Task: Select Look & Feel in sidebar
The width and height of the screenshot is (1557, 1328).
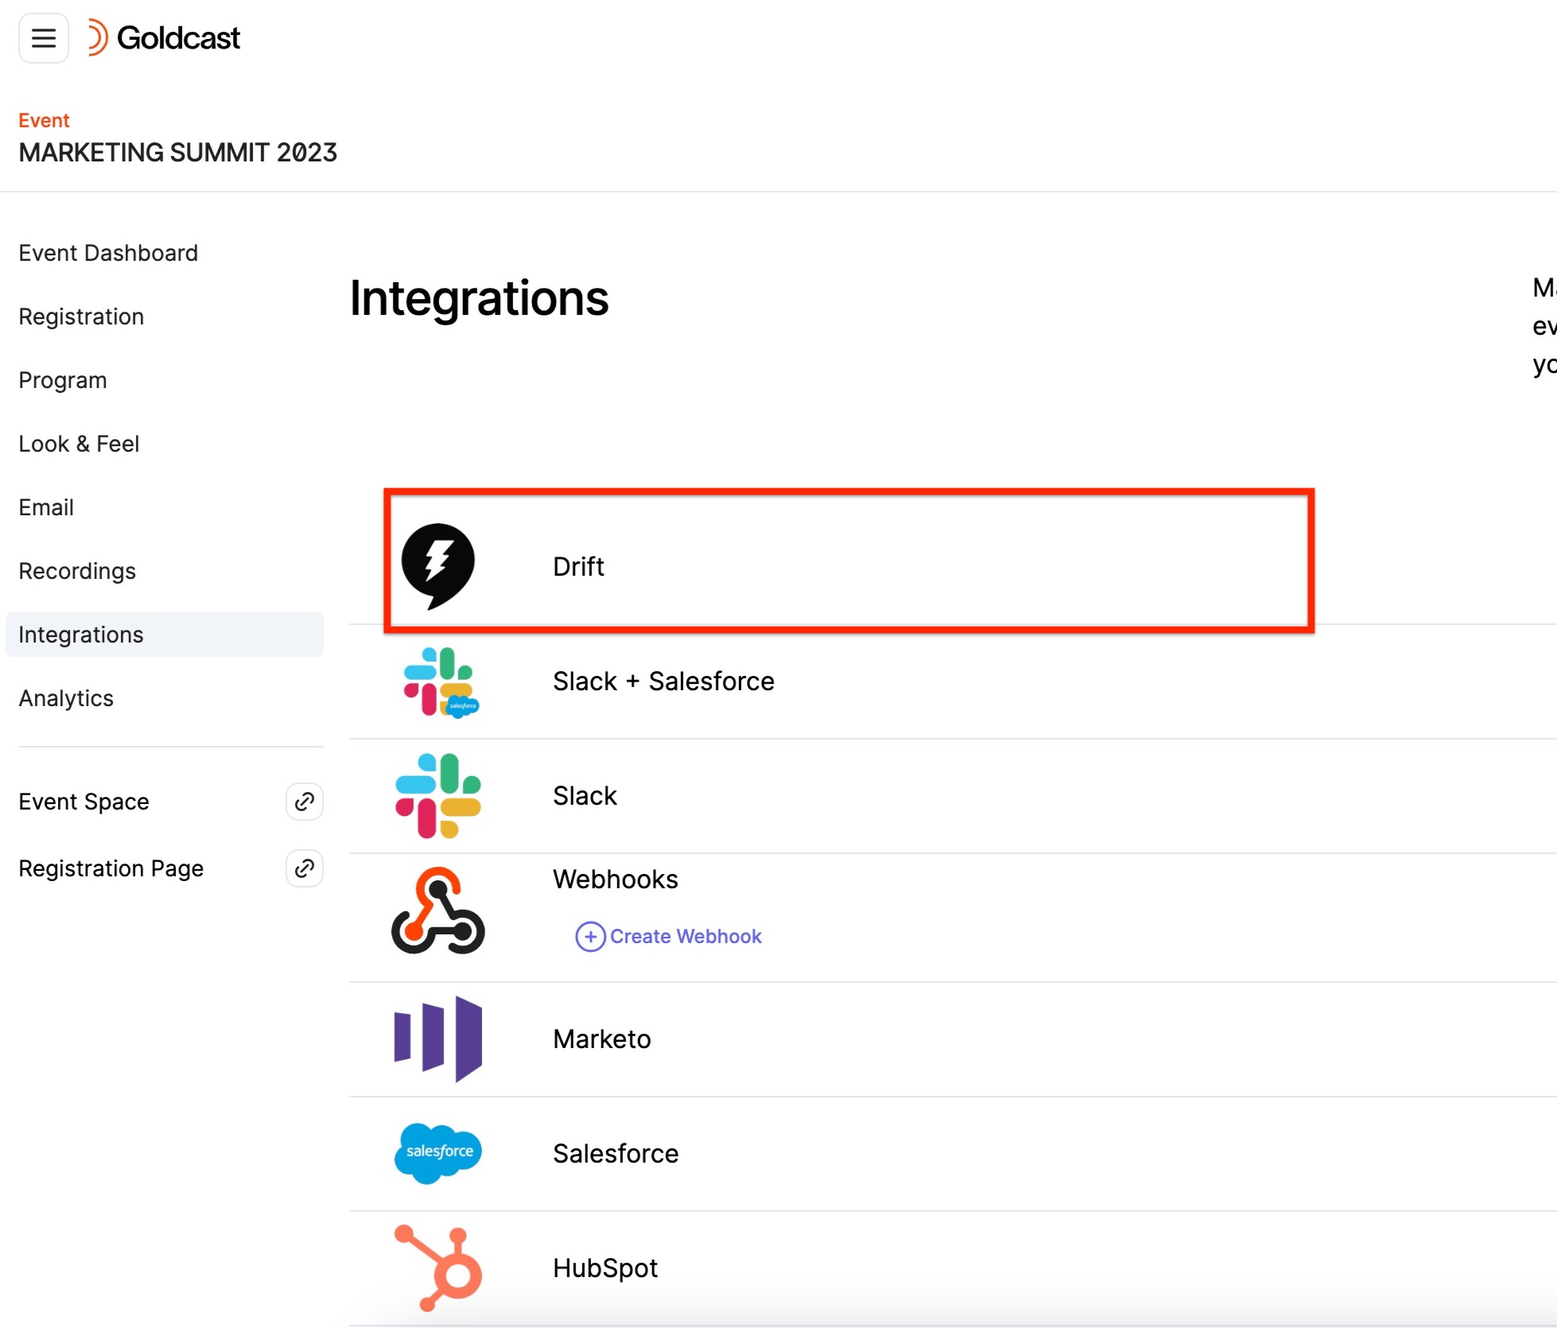Action: coord(79,444)
